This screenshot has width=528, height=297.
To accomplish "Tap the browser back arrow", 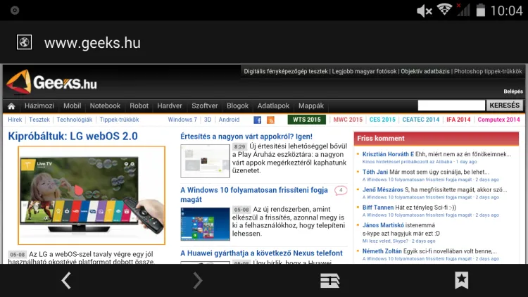I will (66, 280).
